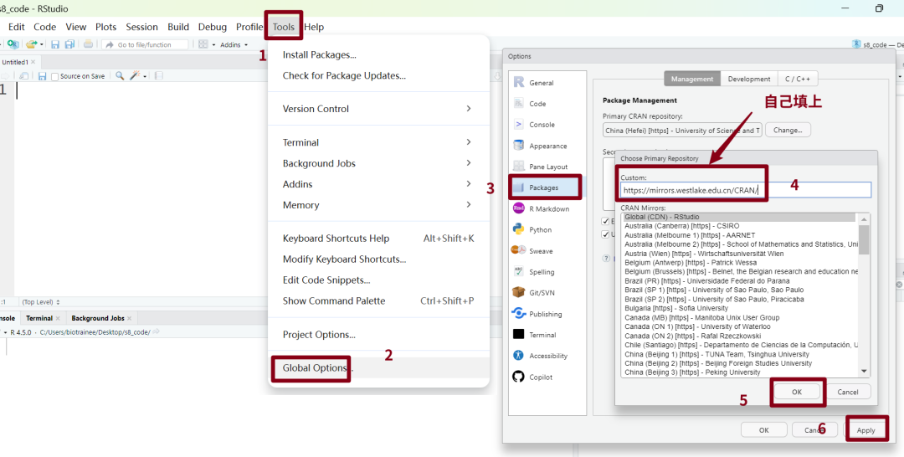Click the Find/Replace magnifier icon
Screen dimensions: 904x457
[120, 76]
